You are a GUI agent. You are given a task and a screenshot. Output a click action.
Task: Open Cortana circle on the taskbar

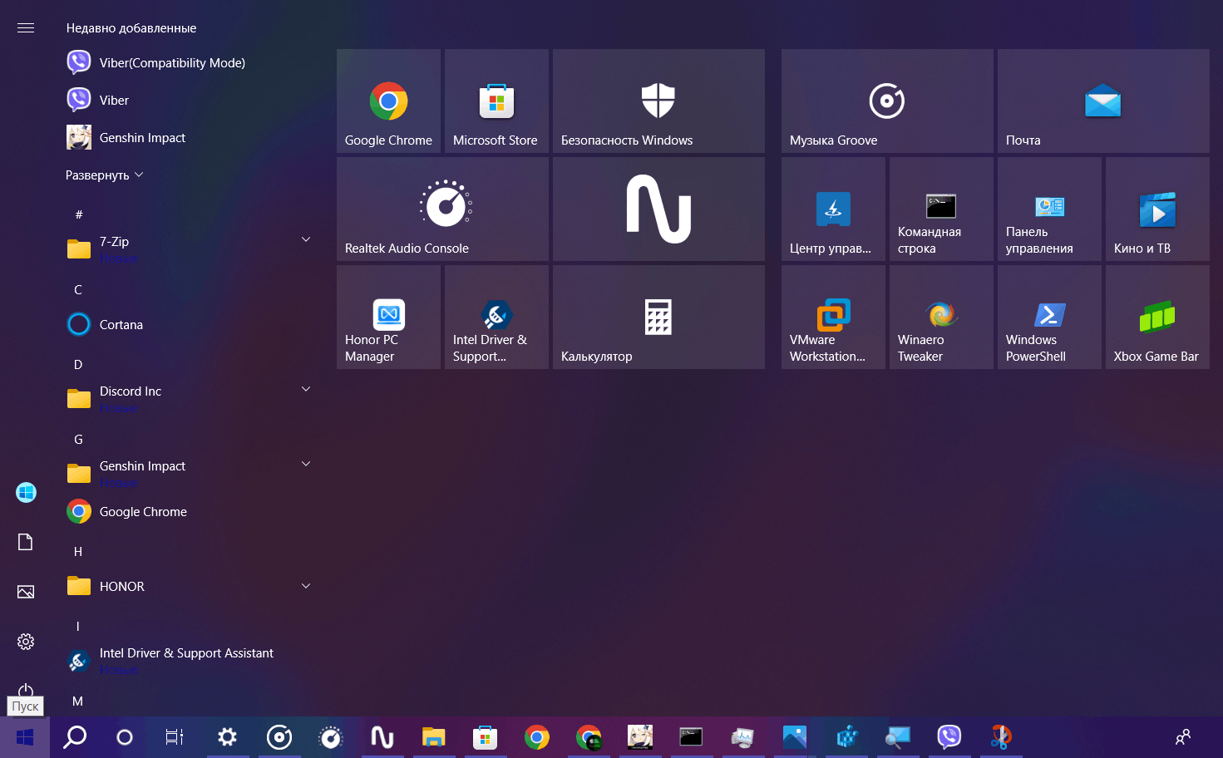(x=125, y=737)
